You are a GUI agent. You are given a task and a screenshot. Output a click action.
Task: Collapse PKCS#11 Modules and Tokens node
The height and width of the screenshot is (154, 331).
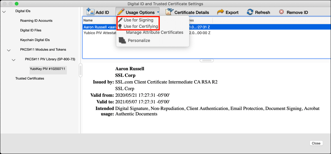(x=9, y=50)
